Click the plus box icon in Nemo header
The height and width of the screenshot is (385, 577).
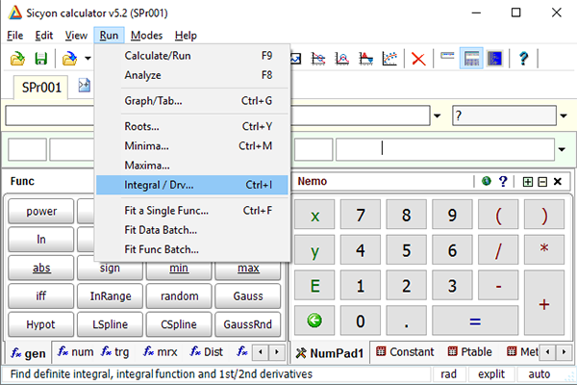(527, 182)
